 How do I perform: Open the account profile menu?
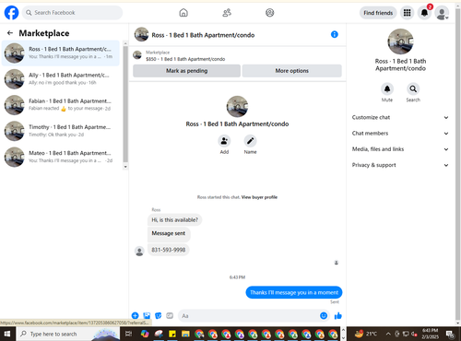coord(442,13)
